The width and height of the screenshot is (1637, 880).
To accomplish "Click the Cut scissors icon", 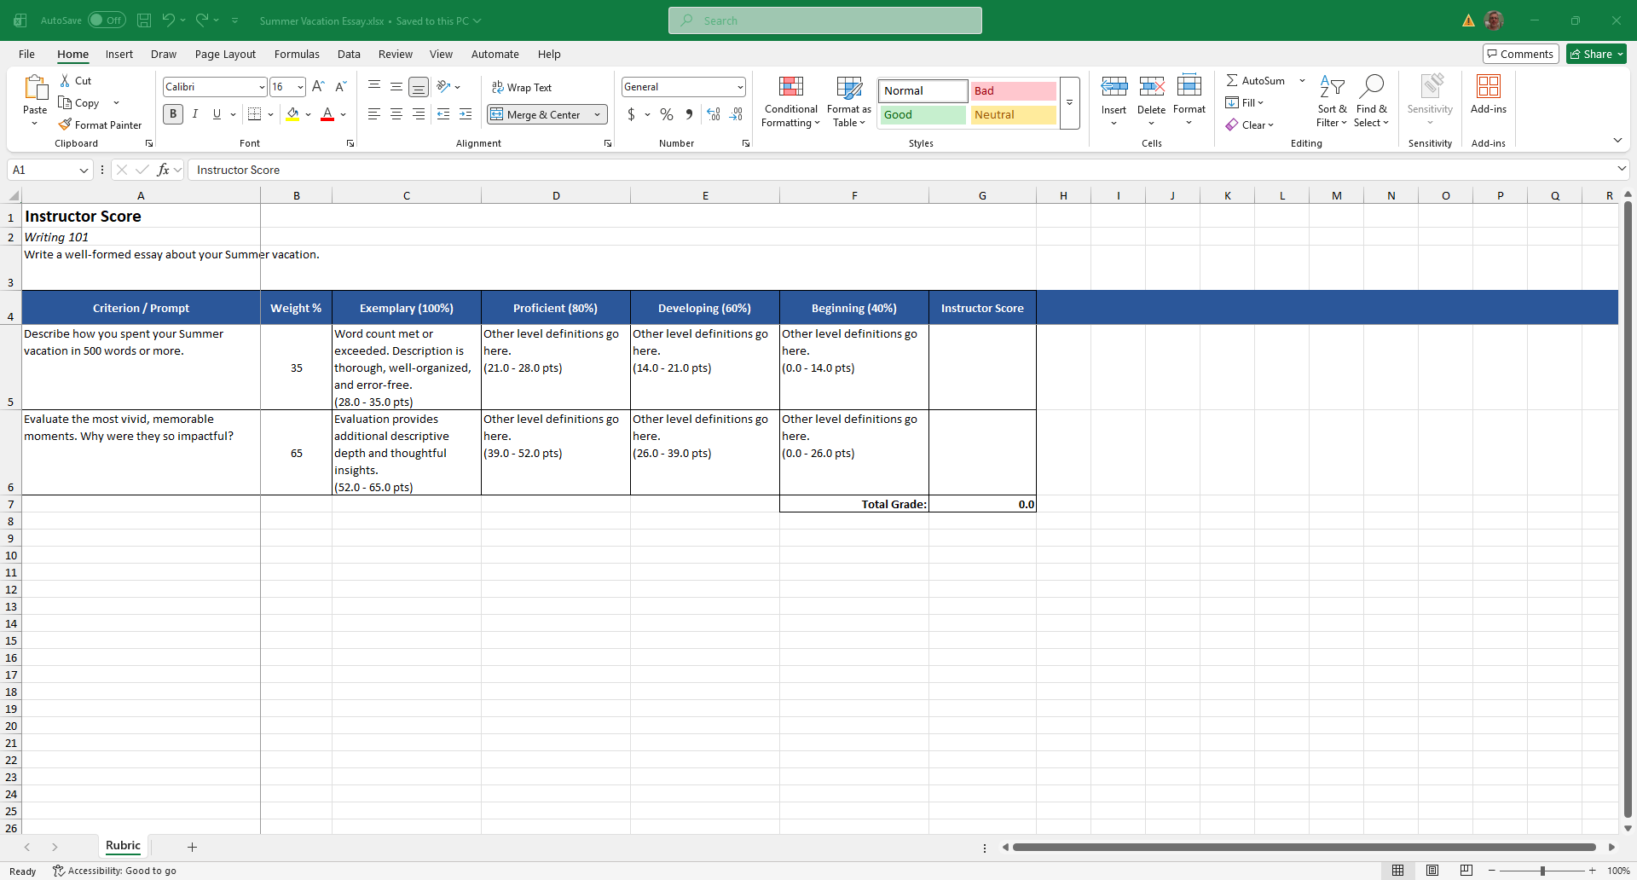I will click(65, 80).
